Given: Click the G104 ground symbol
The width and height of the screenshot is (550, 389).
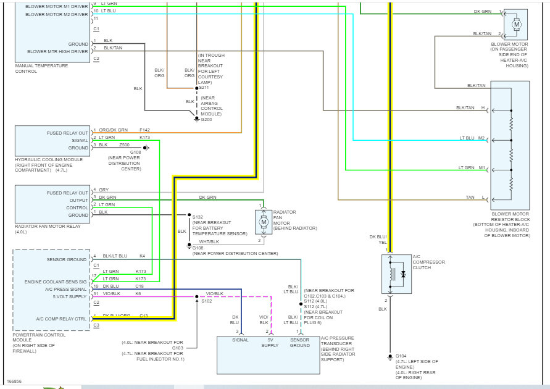Looking at the screenshot, I should (x=390, y=357).
